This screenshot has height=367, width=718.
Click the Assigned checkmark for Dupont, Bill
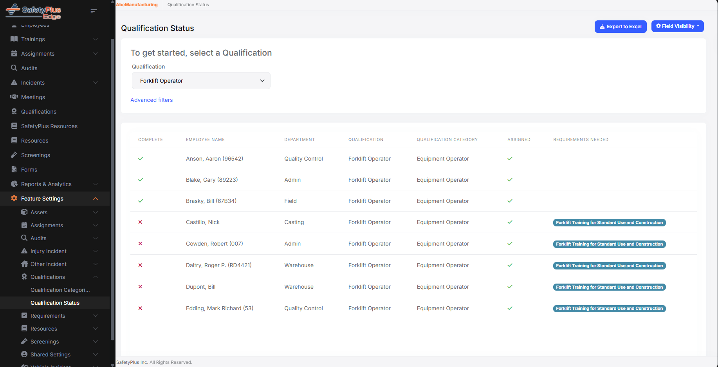click(510, 287)
